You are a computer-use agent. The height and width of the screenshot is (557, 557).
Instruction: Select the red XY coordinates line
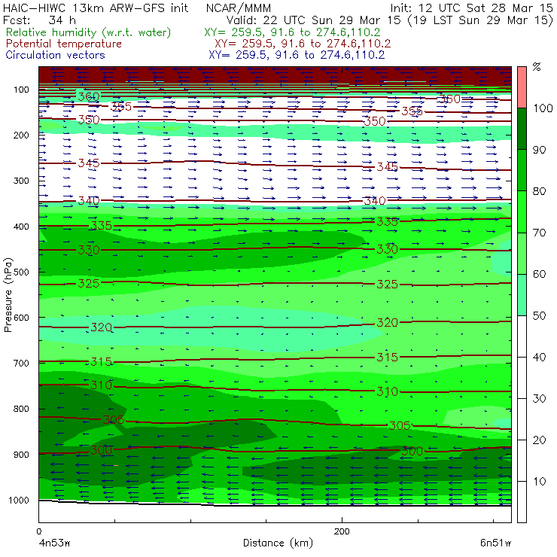point(303,44)
